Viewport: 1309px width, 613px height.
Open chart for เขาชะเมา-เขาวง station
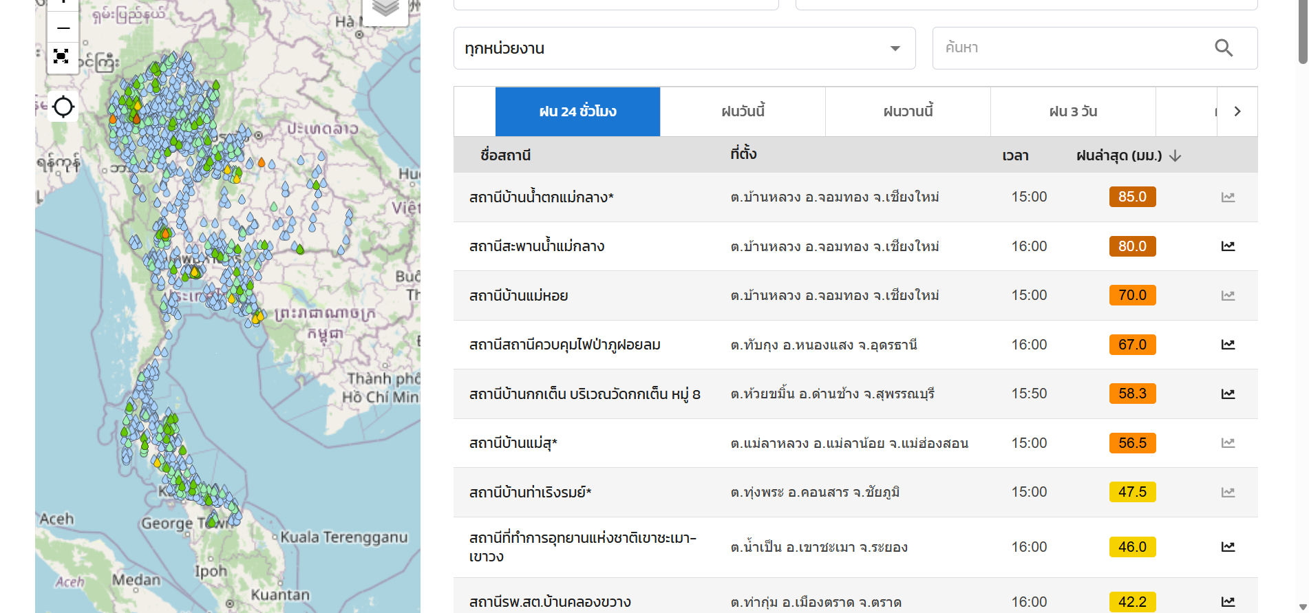[x=1228, y=547]
